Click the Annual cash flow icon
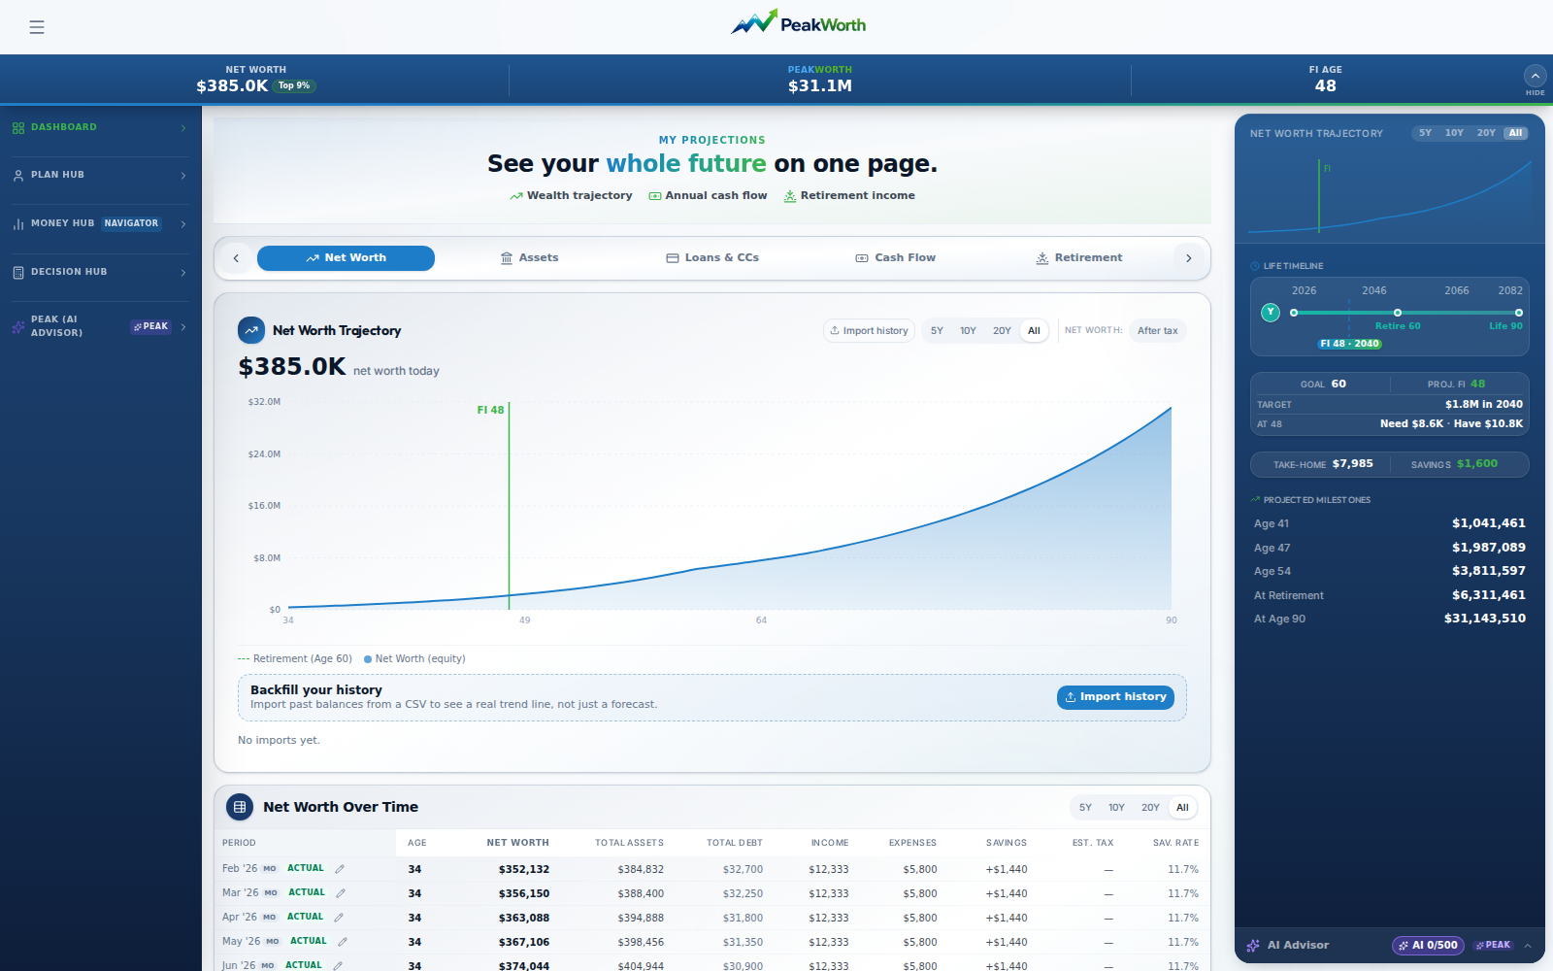 [655, 196]
